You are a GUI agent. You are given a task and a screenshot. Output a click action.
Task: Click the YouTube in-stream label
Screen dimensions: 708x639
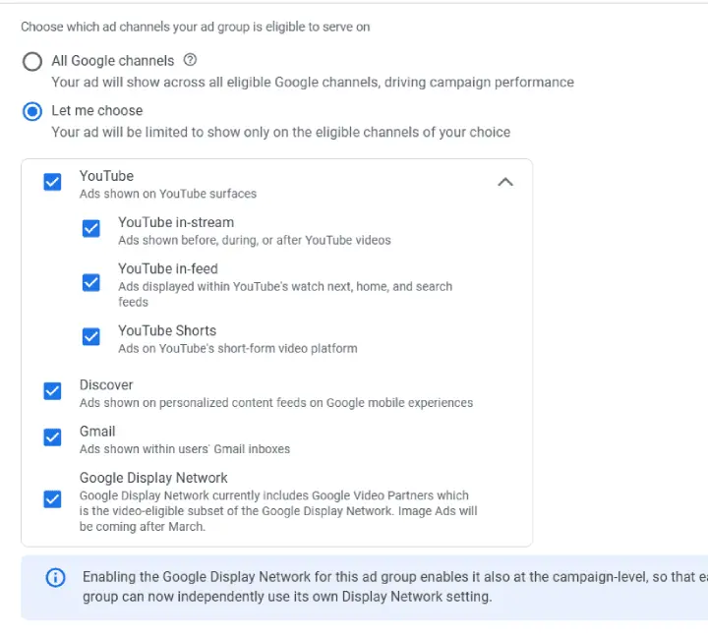pos(176,222)
